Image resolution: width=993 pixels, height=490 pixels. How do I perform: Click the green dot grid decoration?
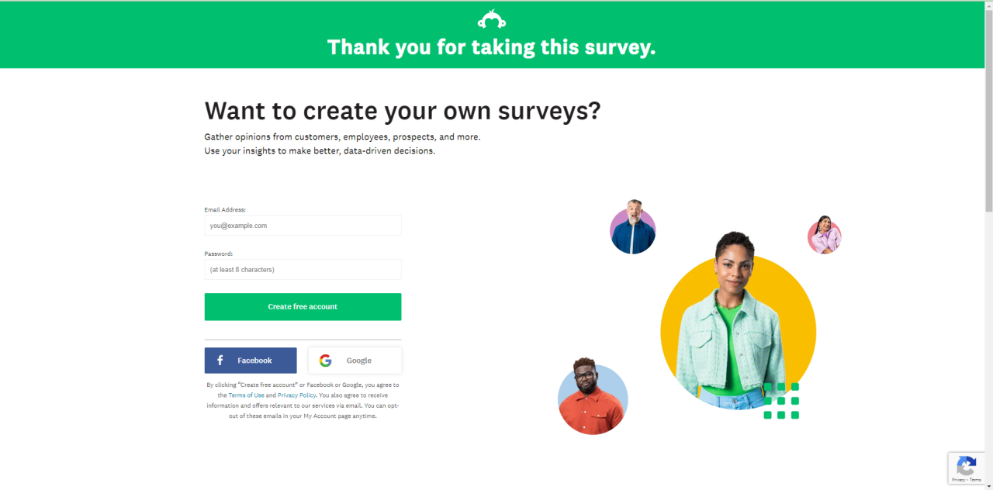[x=781, y=401]
